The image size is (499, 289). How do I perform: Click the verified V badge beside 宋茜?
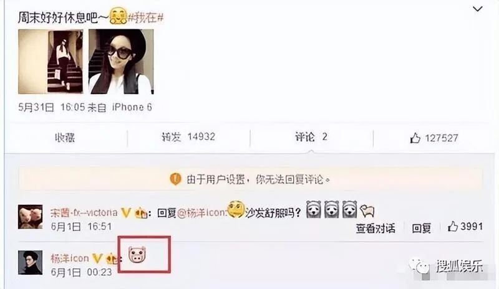pyautogui.click(x=126, y=212)
